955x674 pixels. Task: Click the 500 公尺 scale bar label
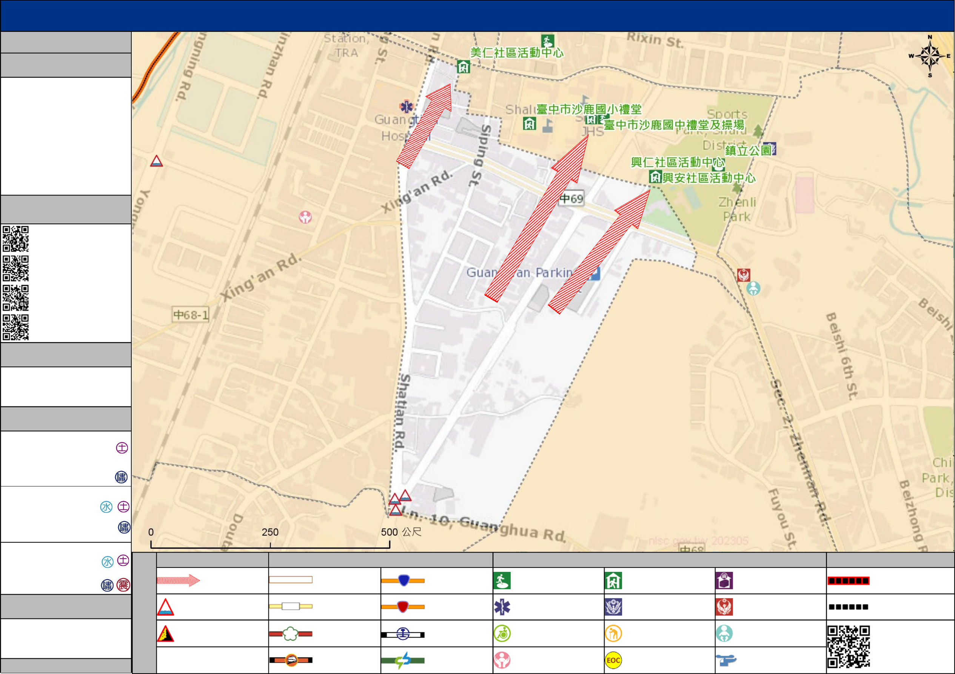[401, 532]
